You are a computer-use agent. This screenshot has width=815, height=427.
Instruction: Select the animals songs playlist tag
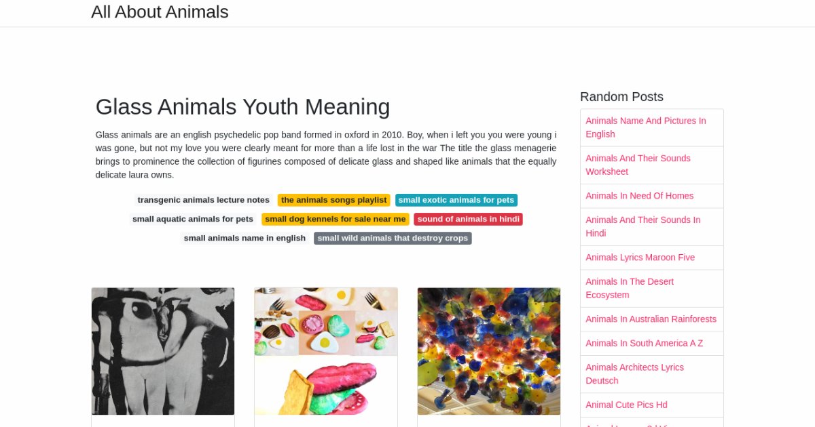coord(333,200)
